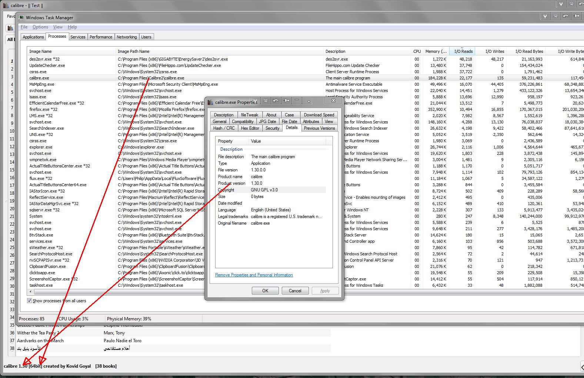Open the Options menu in Task Manager
The height and width of the screenshot is (378, 584).
tap(40, 27)
